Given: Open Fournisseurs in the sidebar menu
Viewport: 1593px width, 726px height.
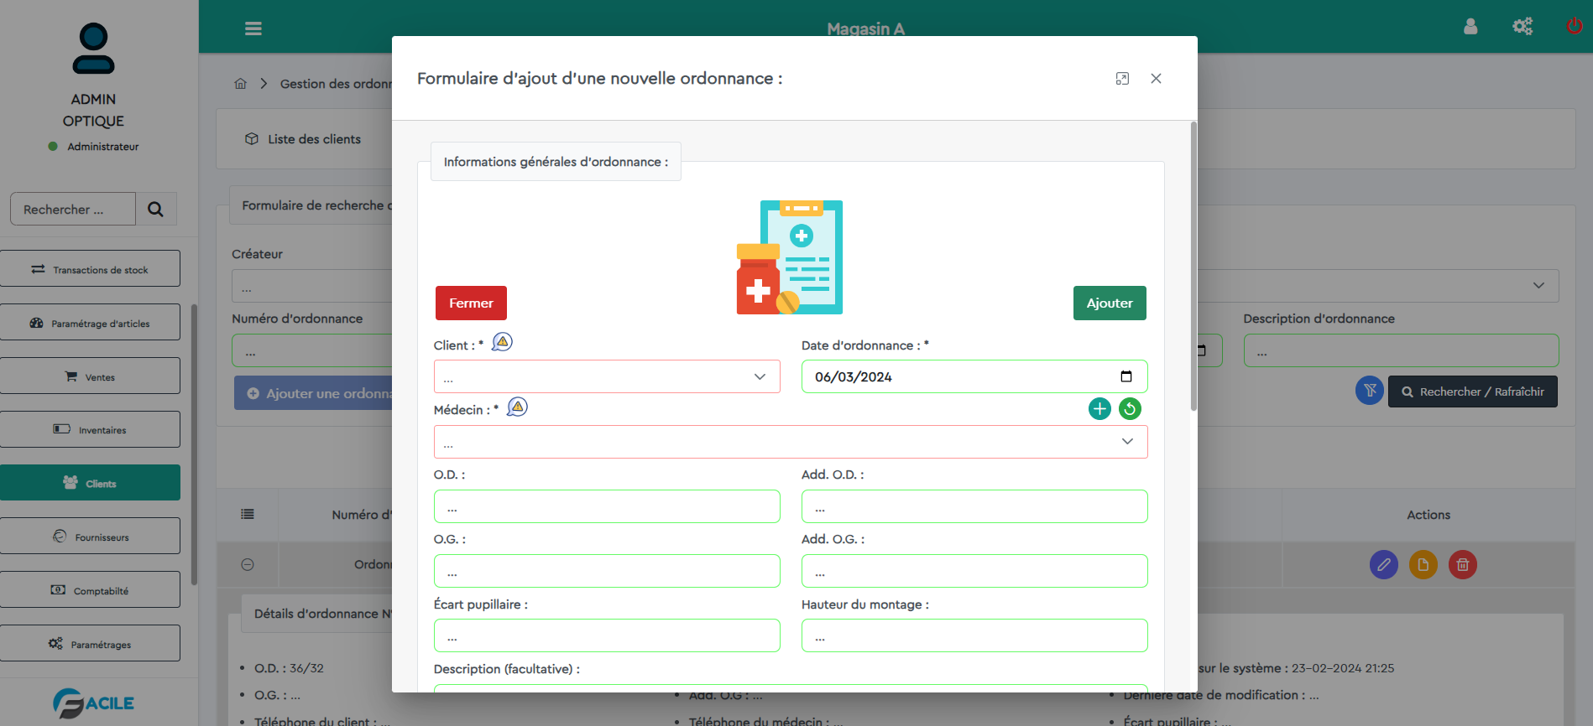Looking at the screenshot, I should (x=91, y=537).
